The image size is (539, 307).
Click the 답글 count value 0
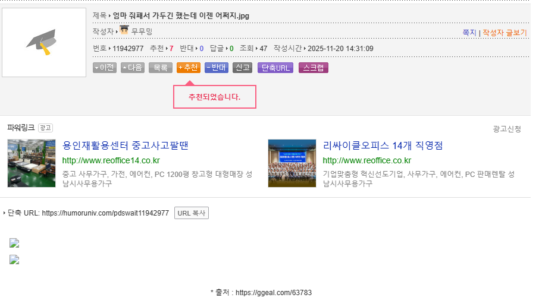pyautogui.click(x=231, y=49)
